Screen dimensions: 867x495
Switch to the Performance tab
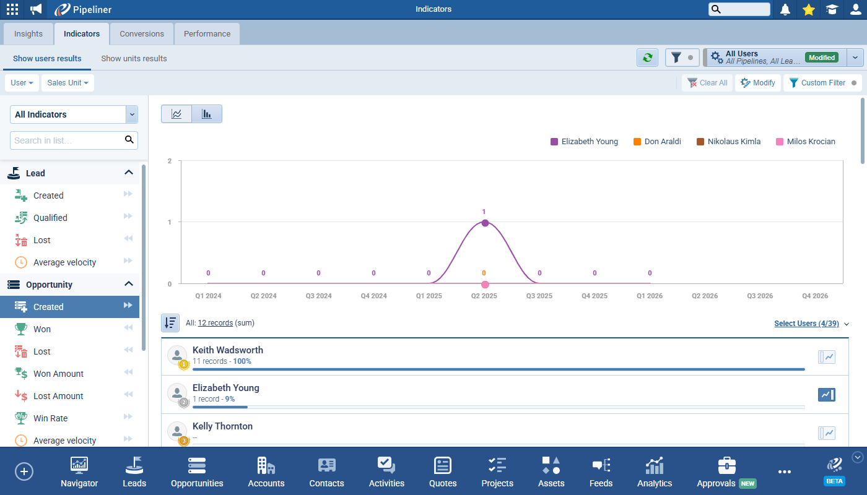click(x=207, y=34)
